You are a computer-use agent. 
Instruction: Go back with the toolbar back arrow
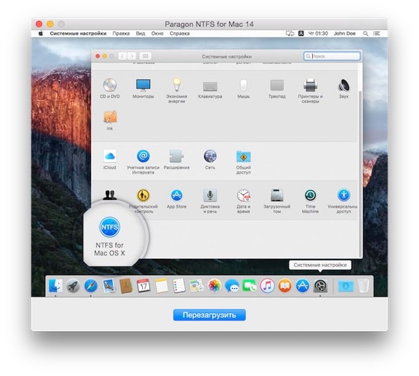(x=122, y=56)
